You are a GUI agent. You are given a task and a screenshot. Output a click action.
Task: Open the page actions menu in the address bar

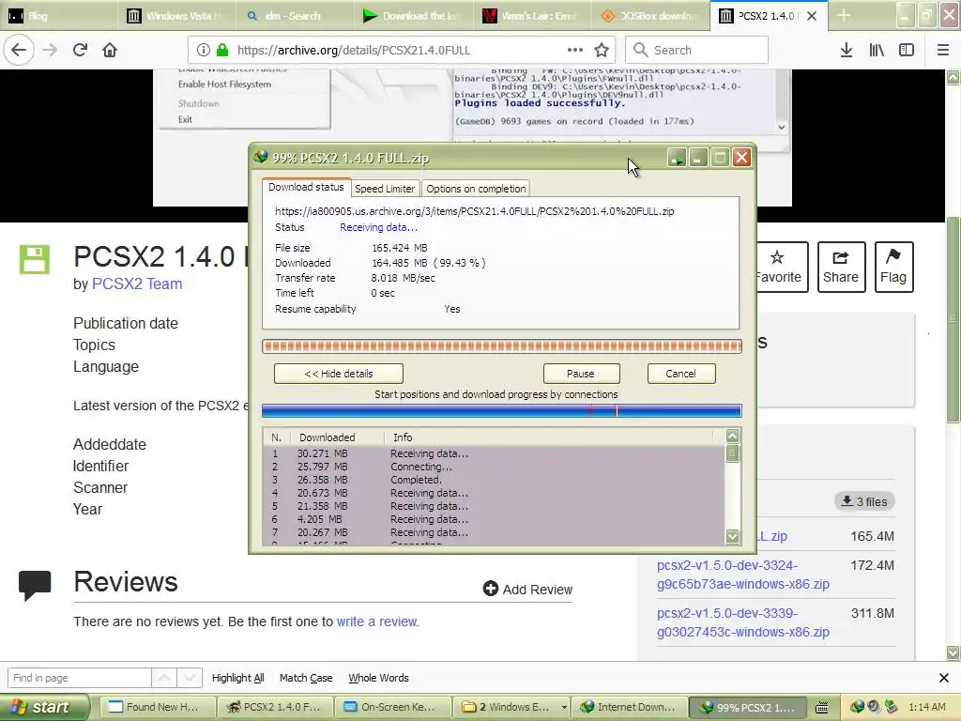(575, 50)
